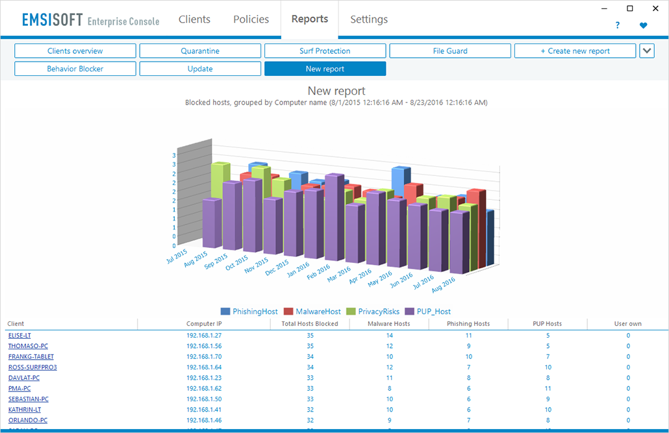Open the FRANKG-TABLET client link
Image resolution: width=669 pixels, height=433 pixels.
pos(31,356)
